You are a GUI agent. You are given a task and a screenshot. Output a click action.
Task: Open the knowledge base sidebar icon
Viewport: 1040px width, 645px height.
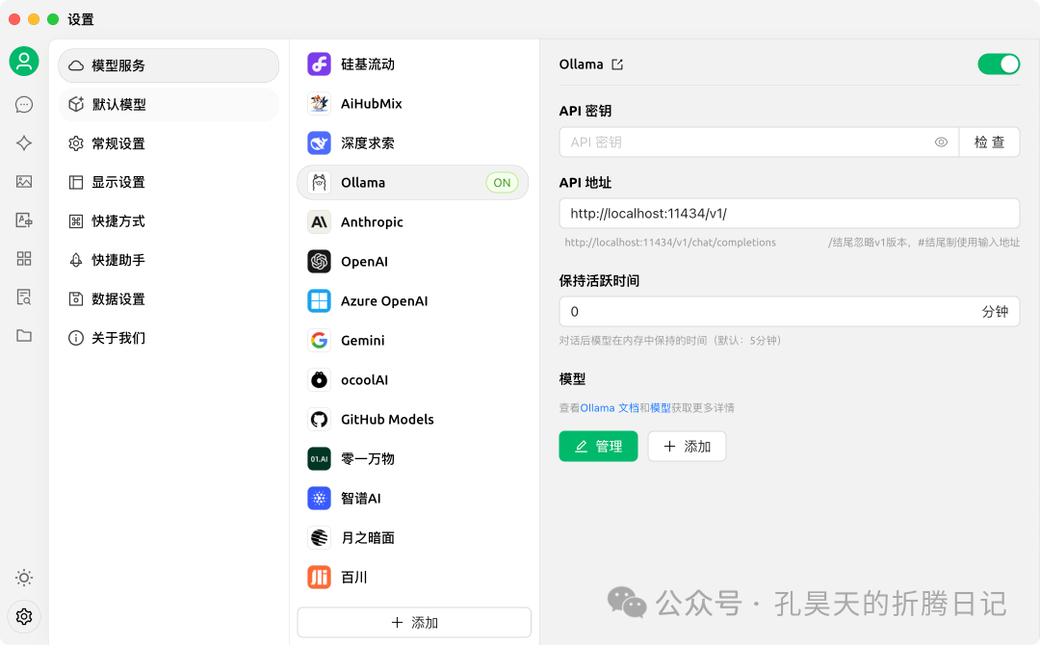pos(24,297)
